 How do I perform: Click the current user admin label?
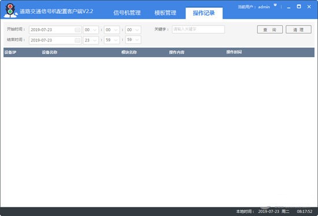pos(254,7)
